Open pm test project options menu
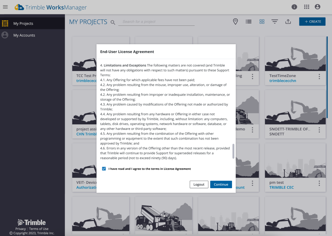332x236 pixels. [x=319, y=183]
